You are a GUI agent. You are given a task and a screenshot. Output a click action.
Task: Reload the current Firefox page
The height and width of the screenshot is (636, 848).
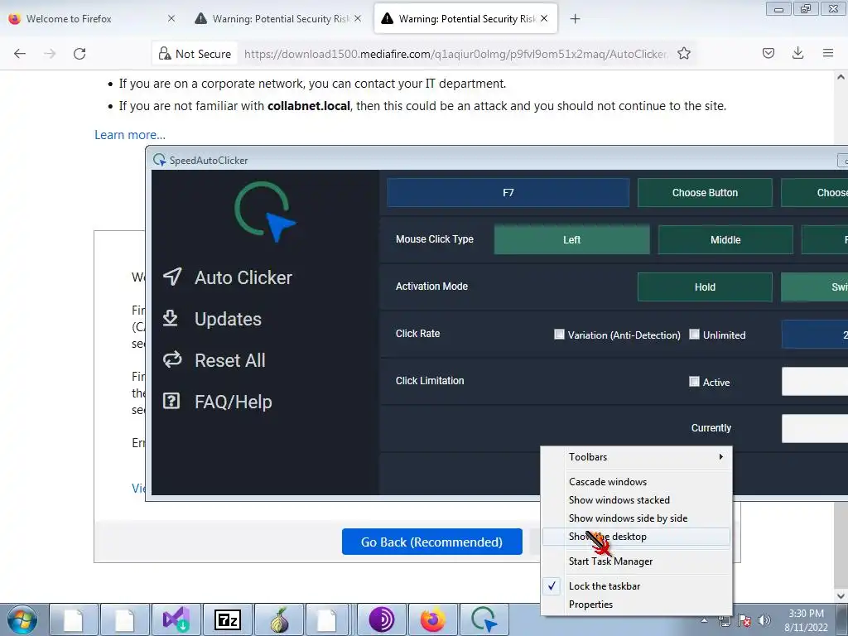tap(79, 54)
